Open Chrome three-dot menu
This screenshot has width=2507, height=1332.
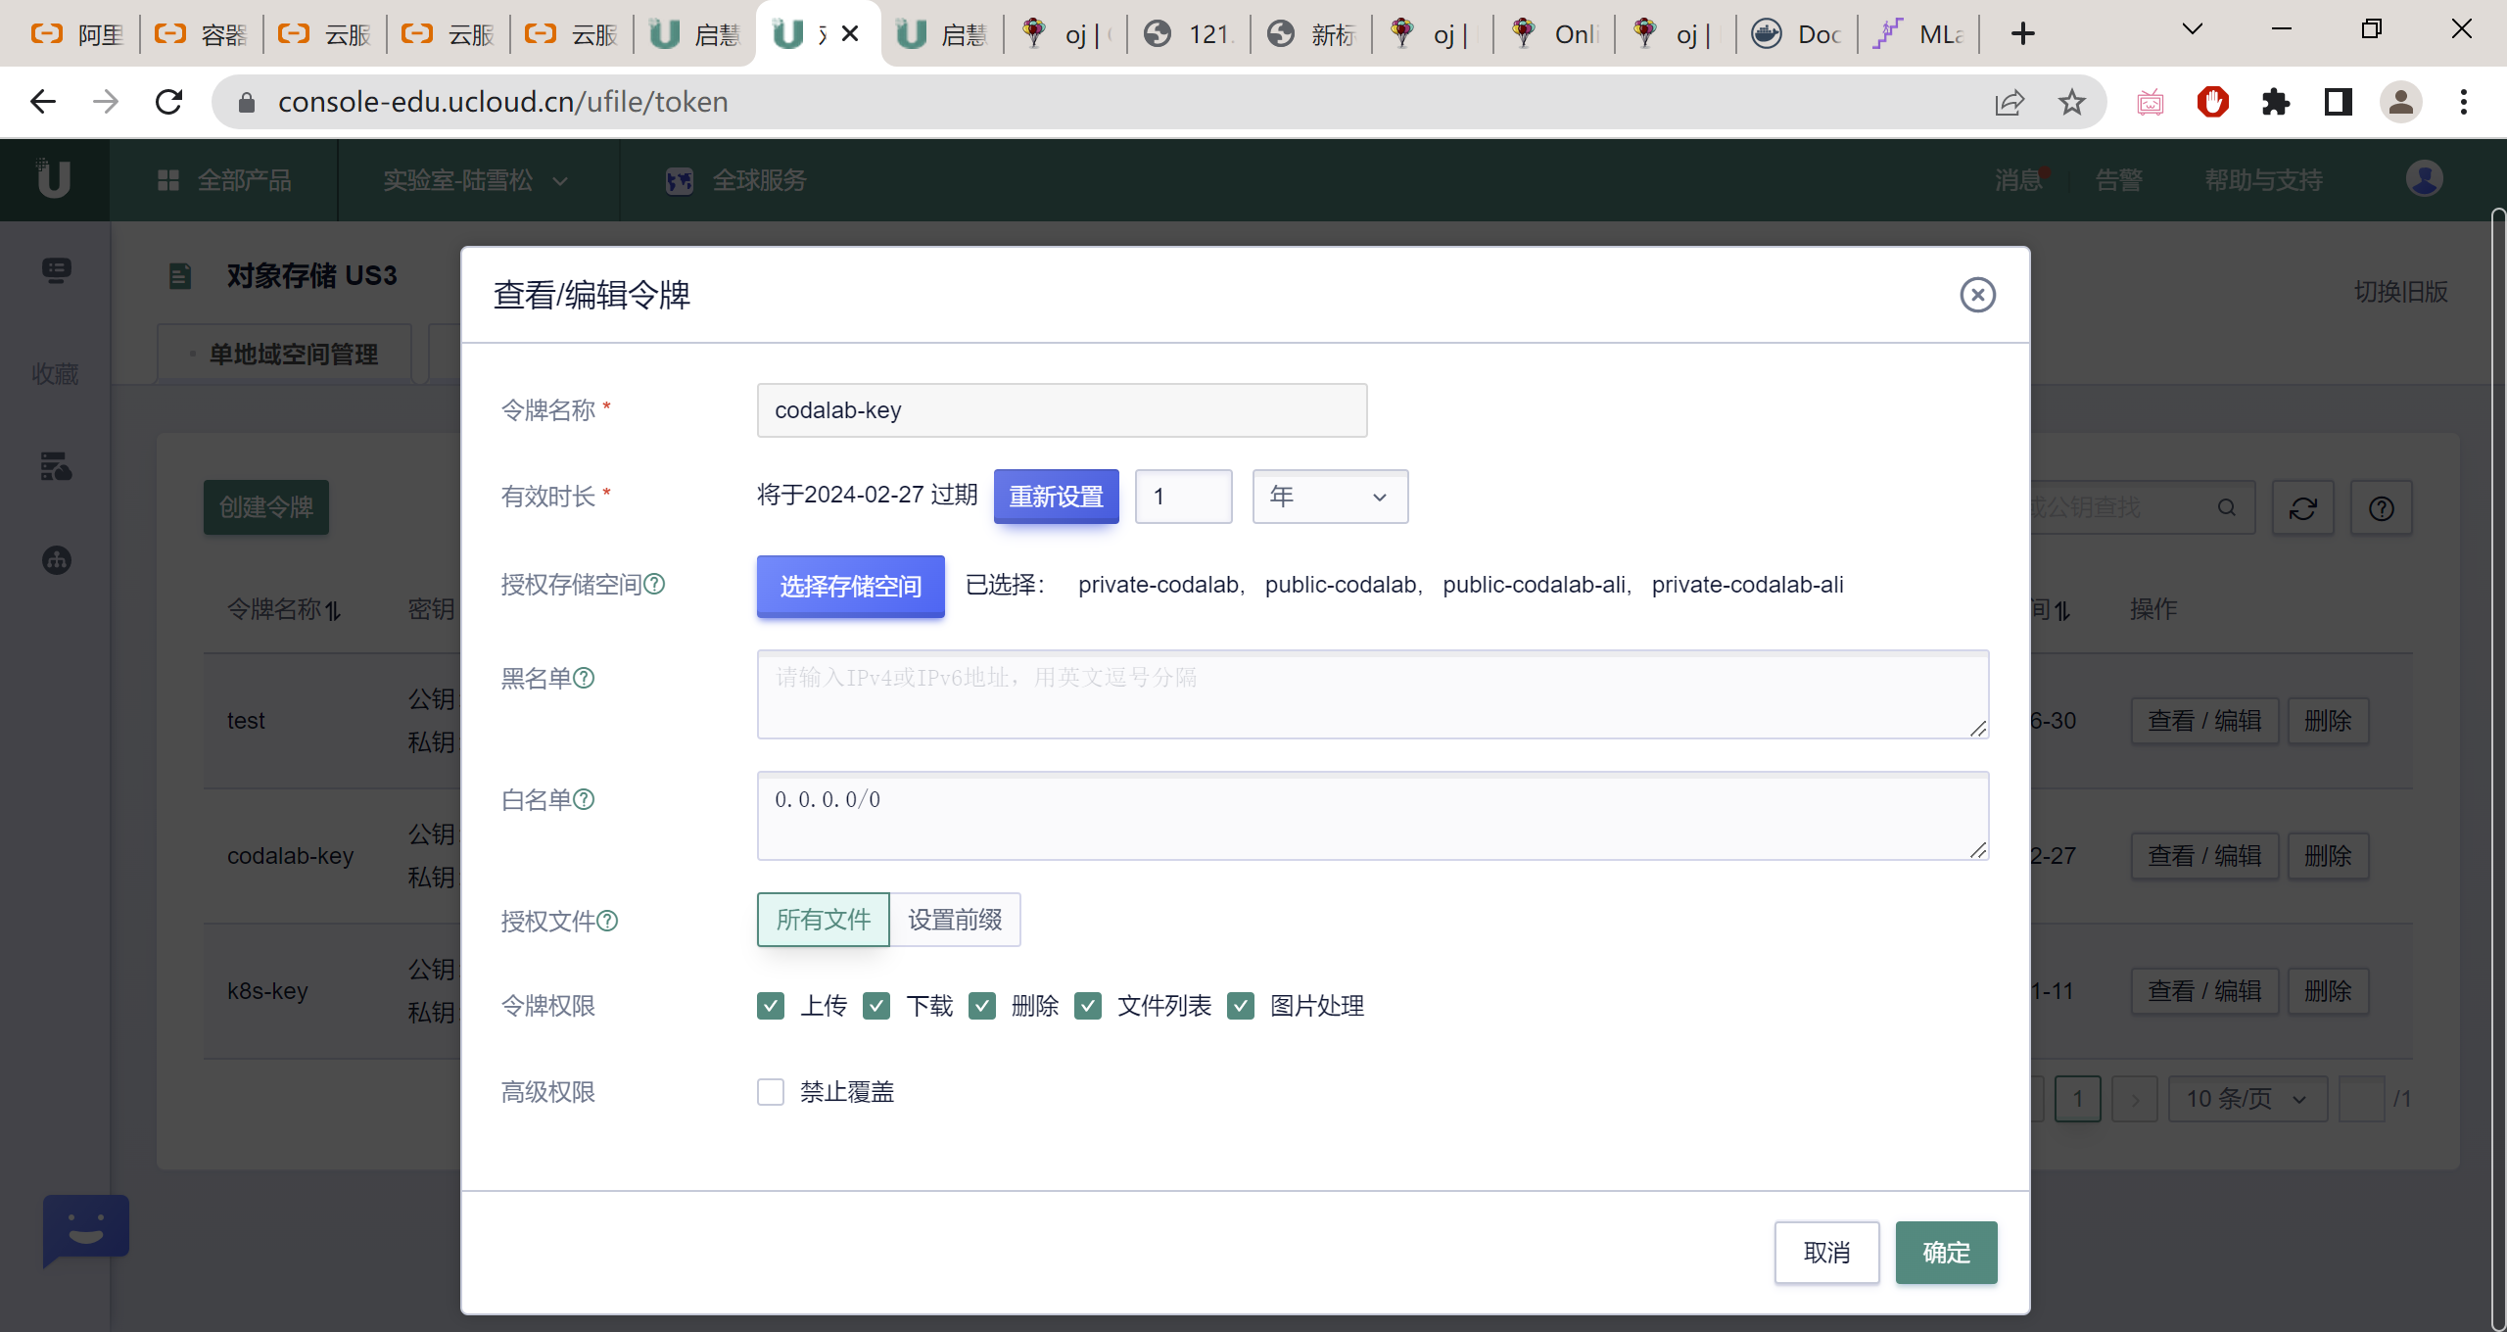pyautogui.click(x=2464, y=102)
